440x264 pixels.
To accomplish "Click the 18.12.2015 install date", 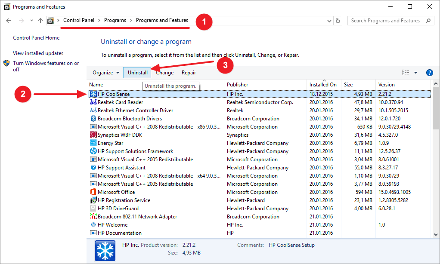I will click(x=321, y=94).
